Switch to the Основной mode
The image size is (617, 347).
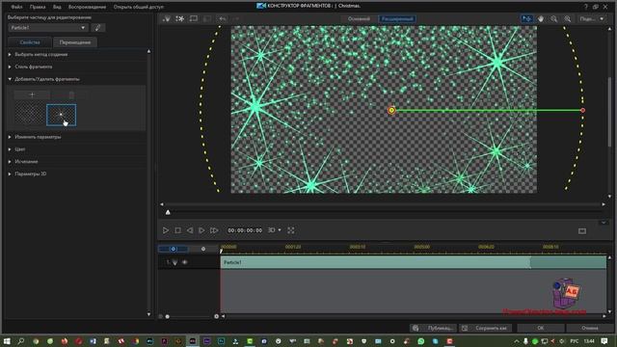point(359,18)
